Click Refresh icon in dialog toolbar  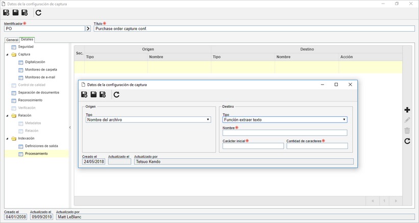(x=116, y=94)
